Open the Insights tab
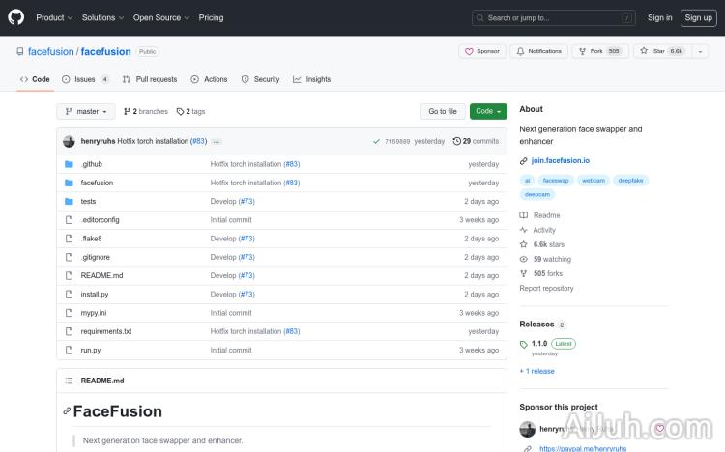This screenshot has height=452, width=725. pyautogui.click(x=312, y=79)
